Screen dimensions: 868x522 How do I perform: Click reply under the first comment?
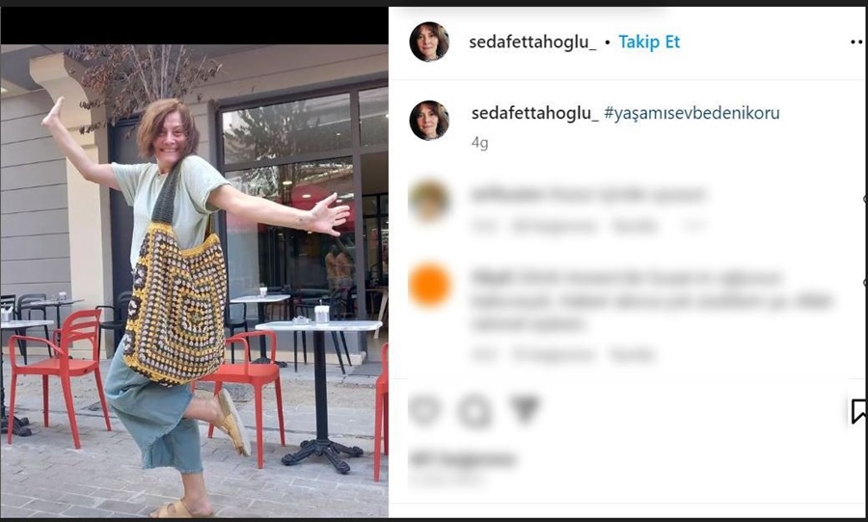(x=635, y=226)
